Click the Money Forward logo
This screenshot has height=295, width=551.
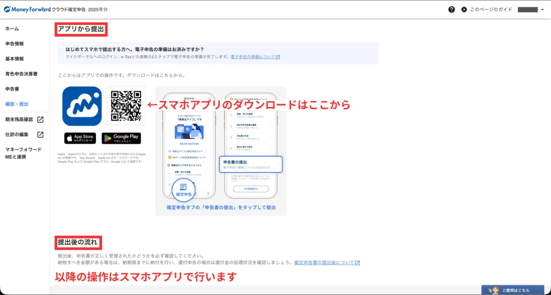click(x=27, y=9)
